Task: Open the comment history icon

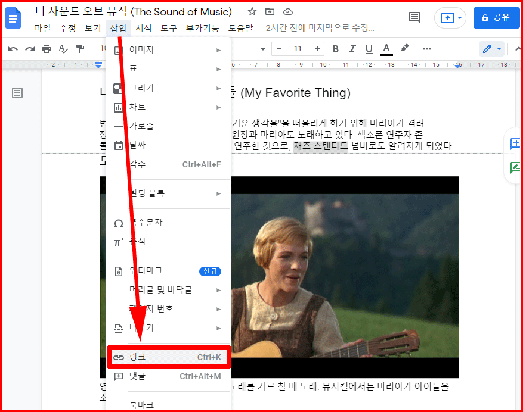Action: pyautogui.click(x=414, y=17)
